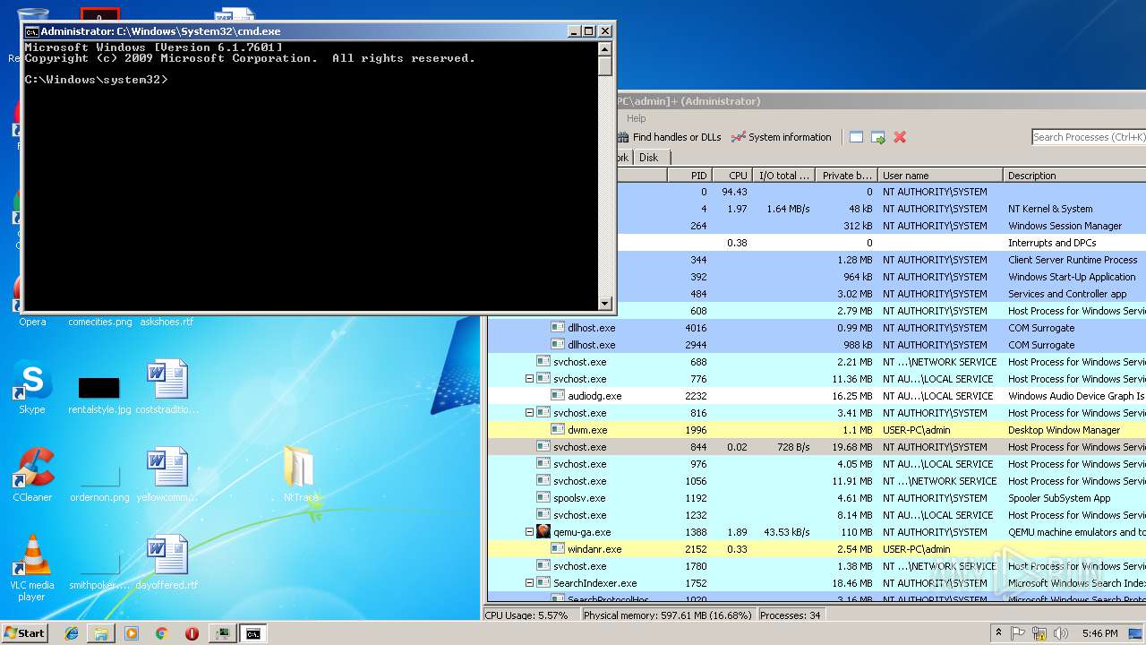This screenshot has height=645, width=1146.
Task: Click the volume speaker tray icon
Action: [1061, 633]
